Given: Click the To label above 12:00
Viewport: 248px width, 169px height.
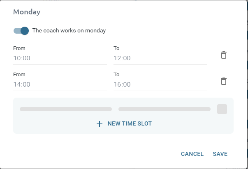Looking at the screenshot, I should 116,48.
